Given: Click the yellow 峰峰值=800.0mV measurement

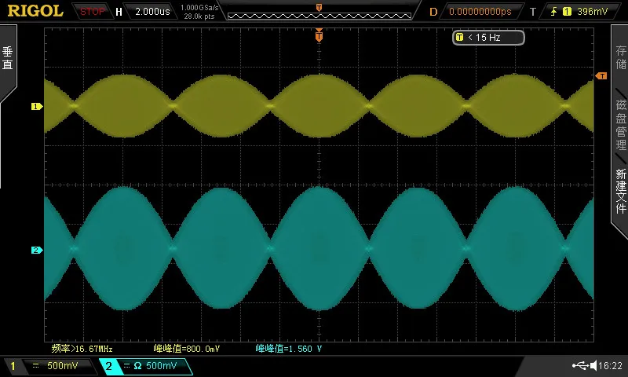Looking at the screenshot, I should pos(186,349).
